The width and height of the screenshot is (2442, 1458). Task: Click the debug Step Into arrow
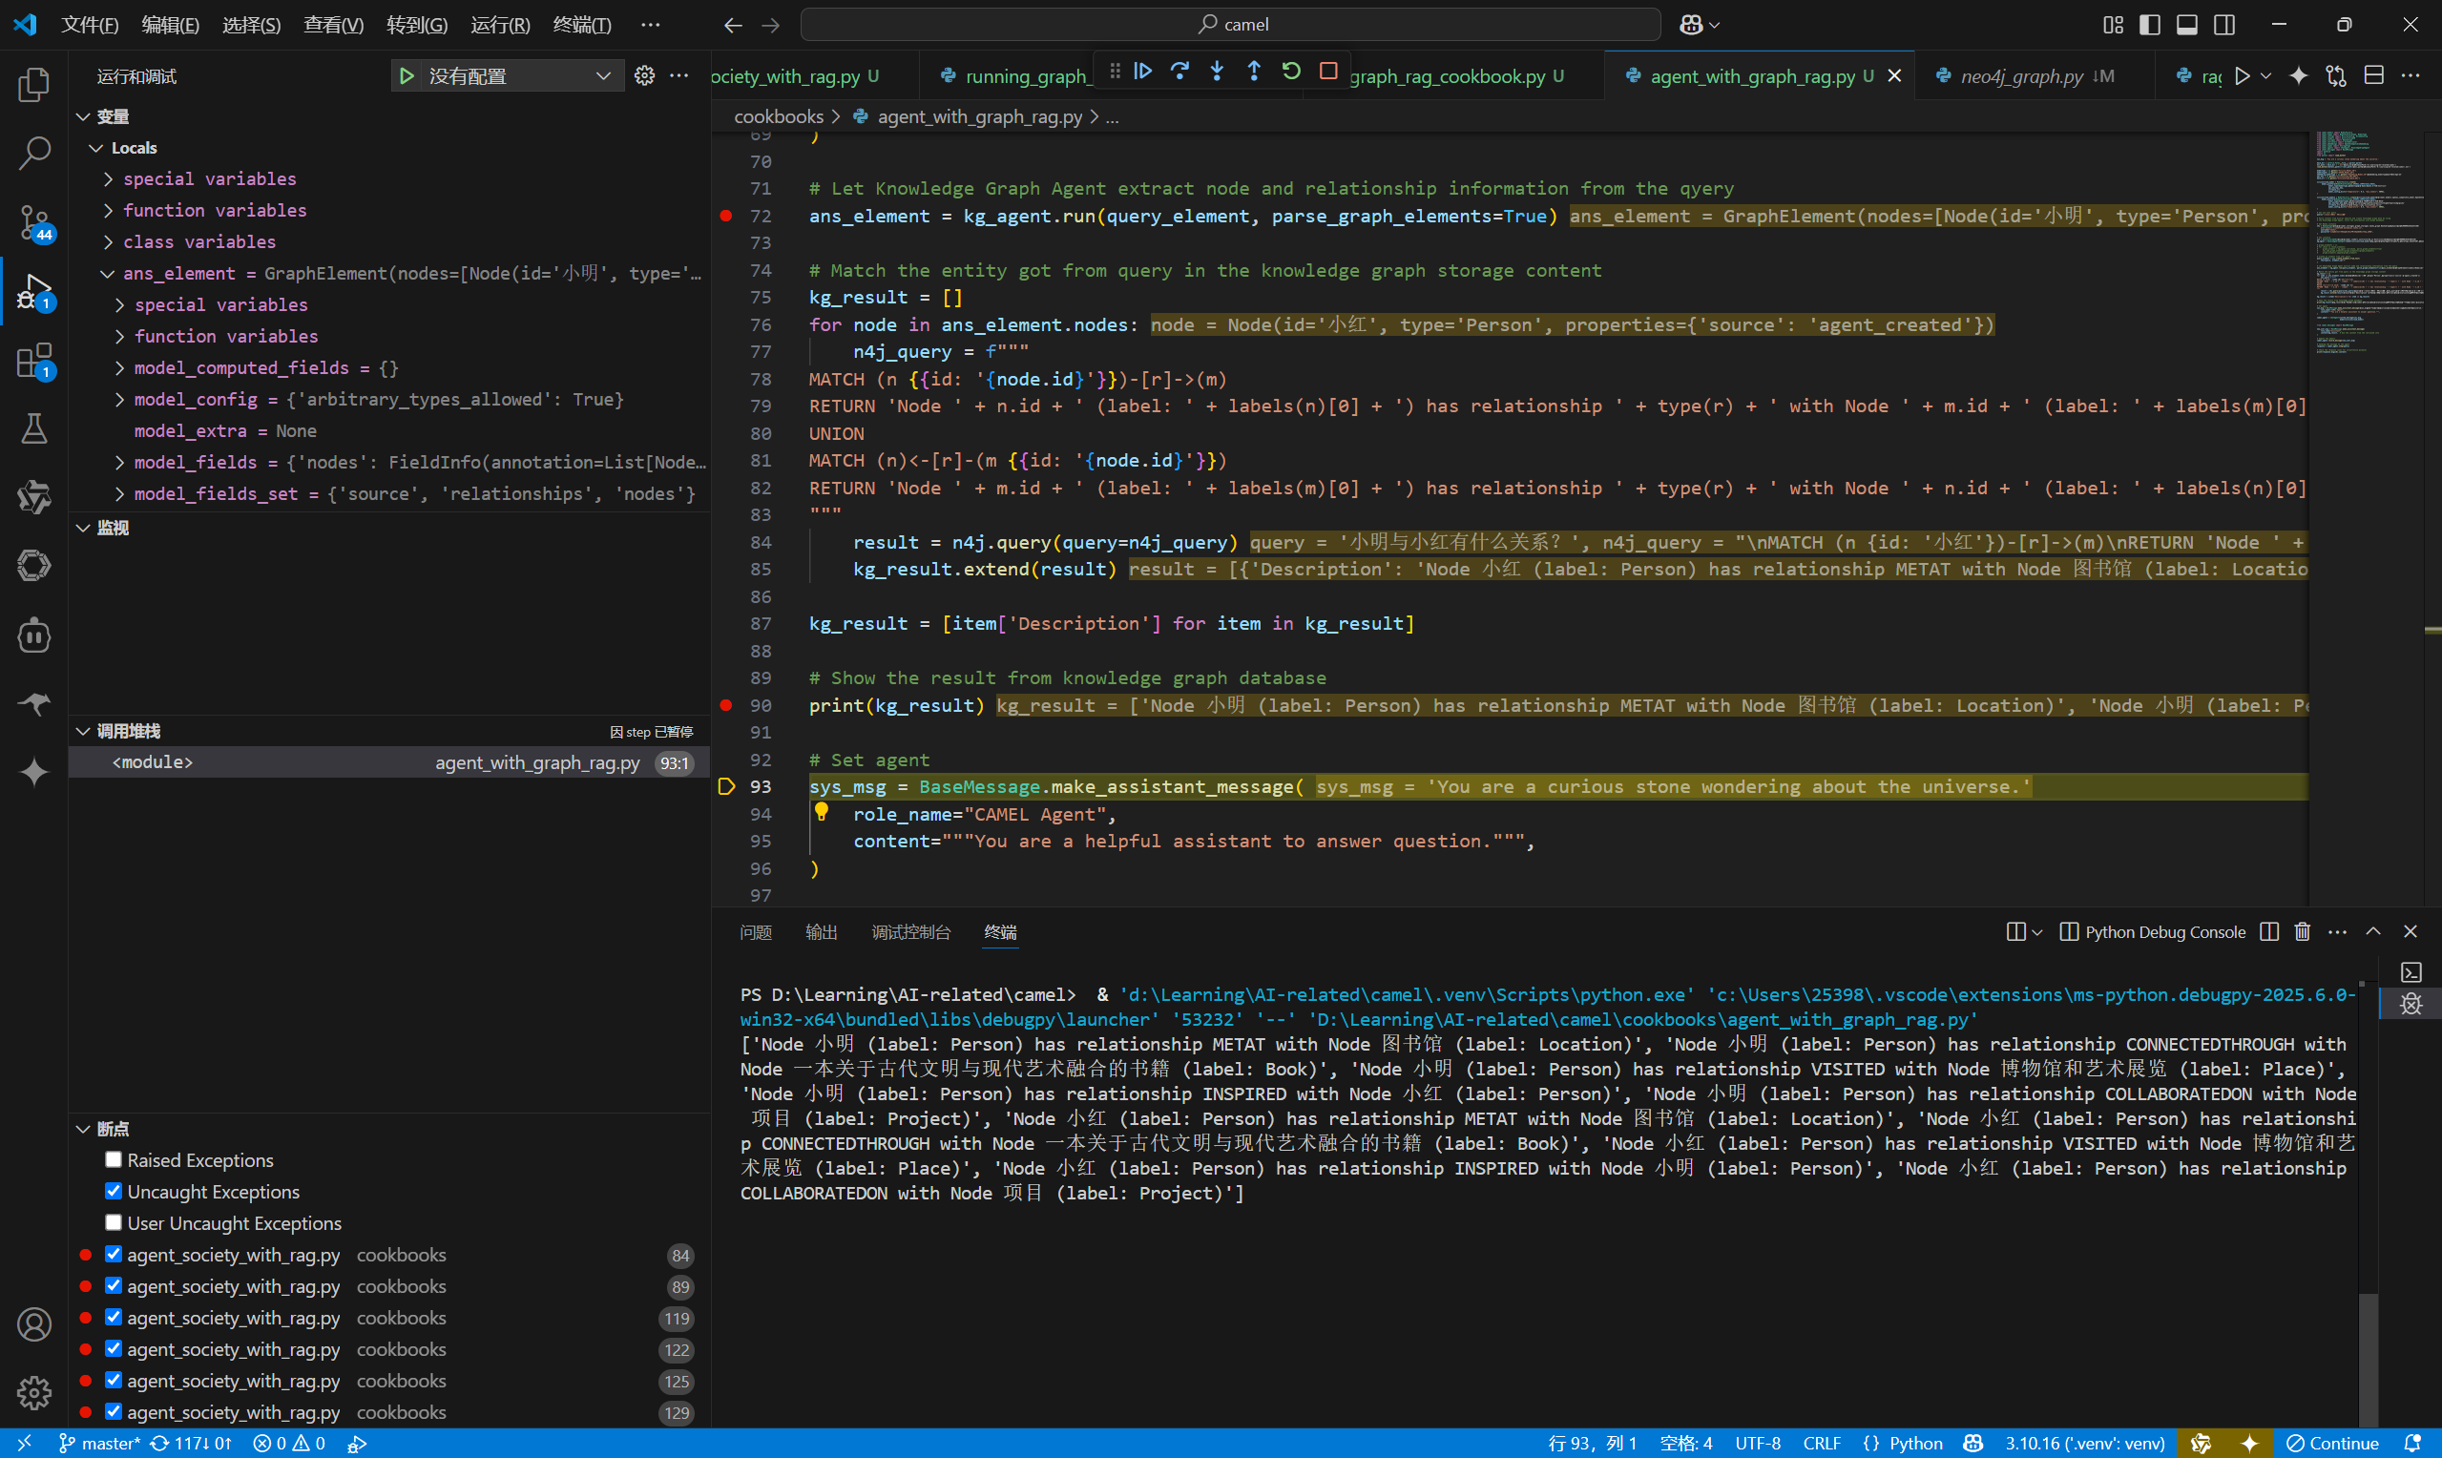point(1217,71)
